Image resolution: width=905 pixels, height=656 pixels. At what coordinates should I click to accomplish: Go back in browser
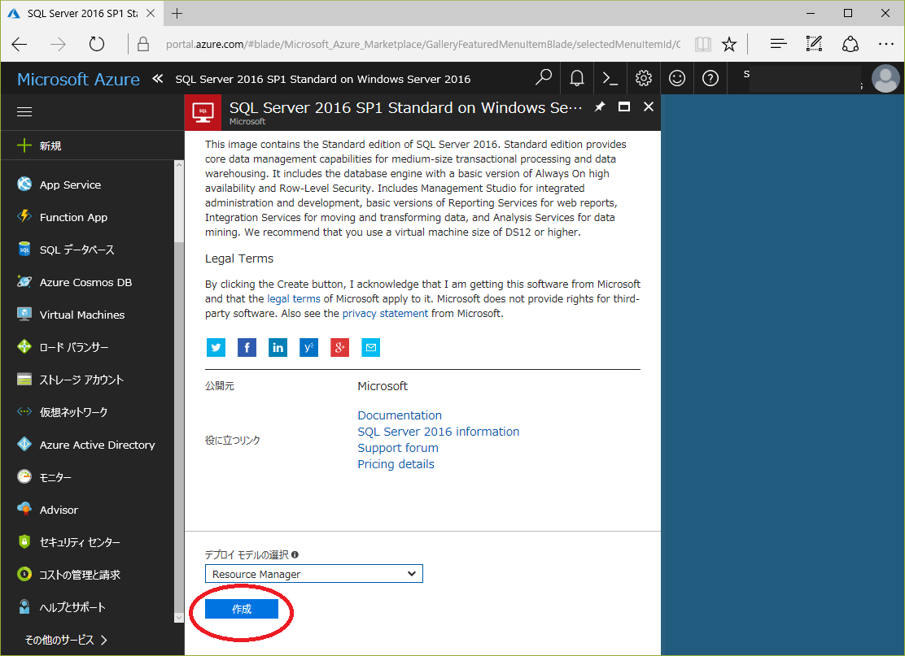click(20, 44)
